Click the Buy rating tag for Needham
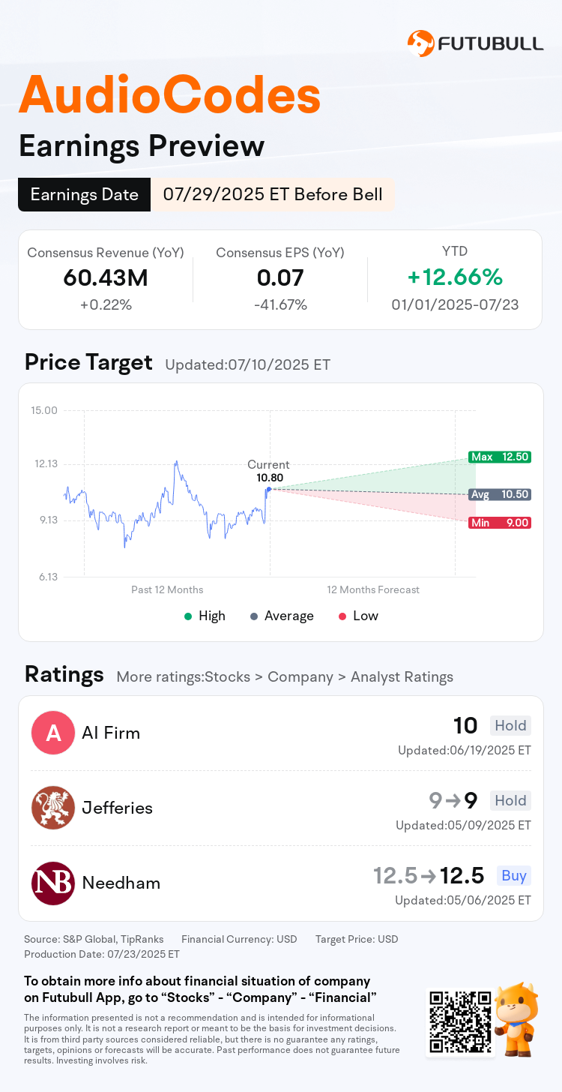The width and height of the screenshot is (562, 1092). [x=514, y=875]
